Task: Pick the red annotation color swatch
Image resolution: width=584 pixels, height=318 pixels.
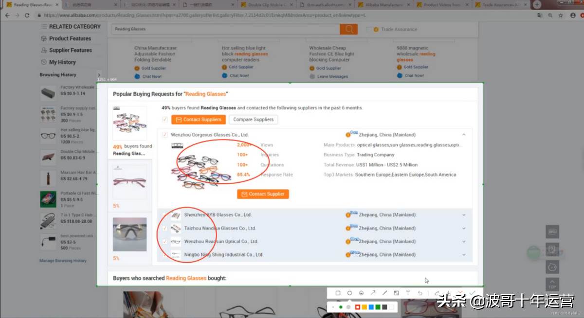Action: 358,307
